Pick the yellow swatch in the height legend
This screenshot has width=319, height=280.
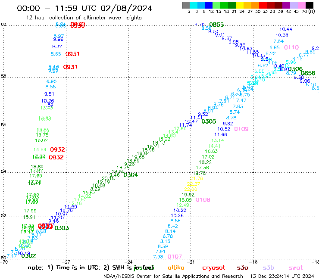[239, 5]
